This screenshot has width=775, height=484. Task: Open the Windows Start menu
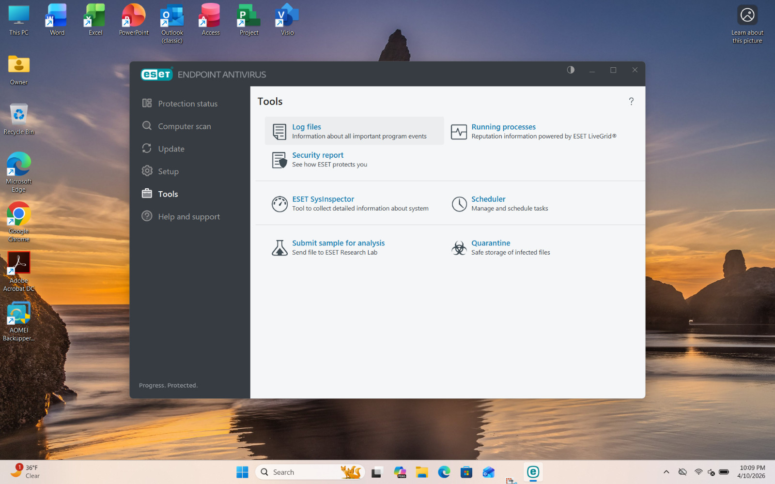pos(242,472)
